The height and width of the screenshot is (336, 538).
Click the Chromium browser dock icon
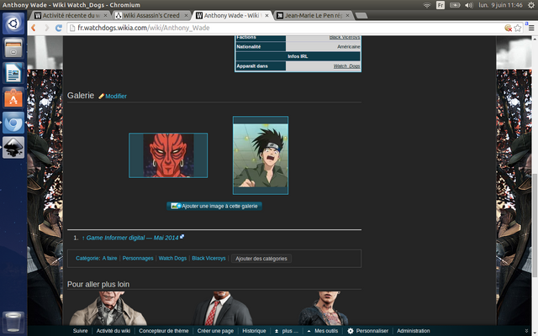13,123
